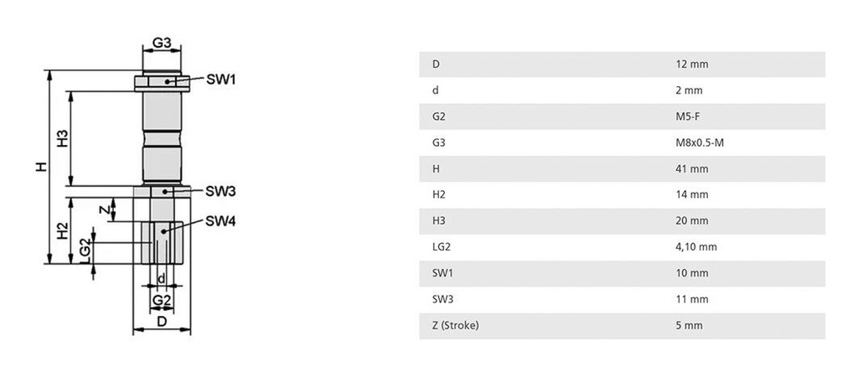
Task: Click the G3 label above the drawing
Action: click(162, 44)
